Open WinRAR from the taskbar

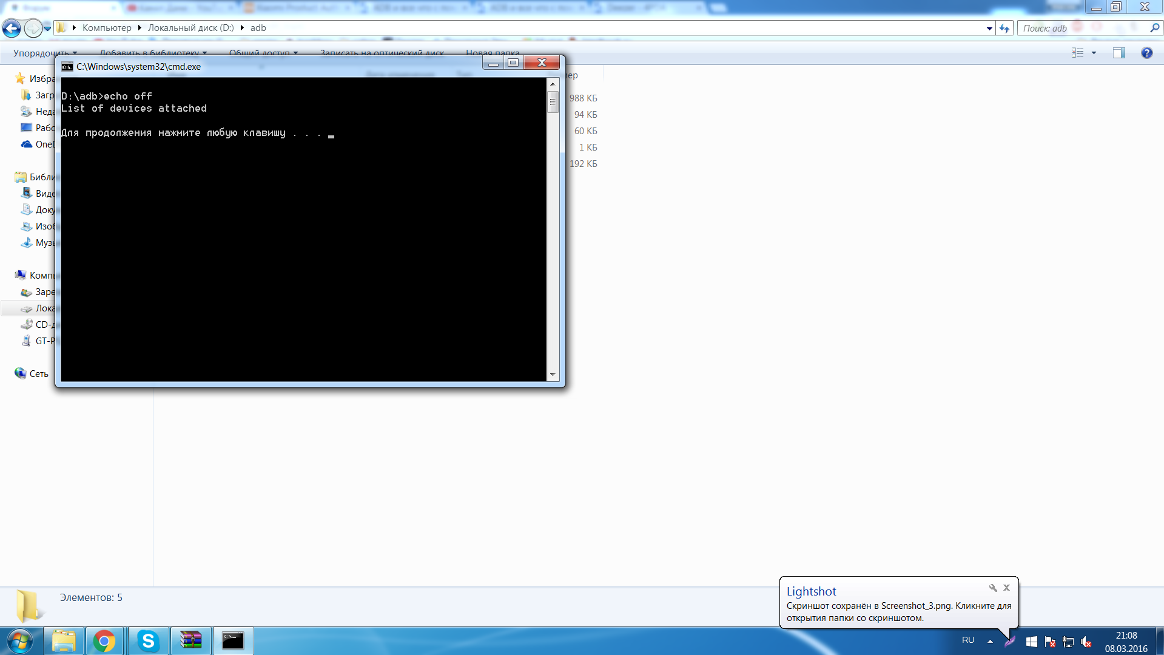click(191, 641)
